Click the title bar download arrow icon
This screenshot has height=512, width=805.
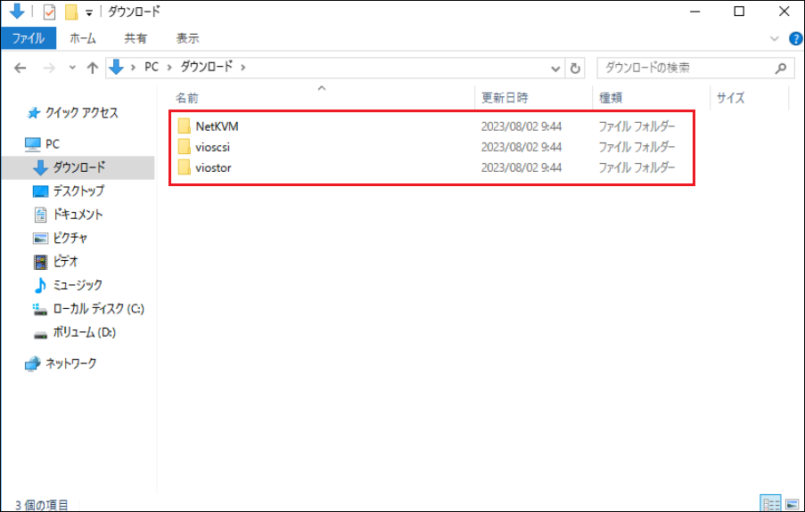click(x=17, y=11)
